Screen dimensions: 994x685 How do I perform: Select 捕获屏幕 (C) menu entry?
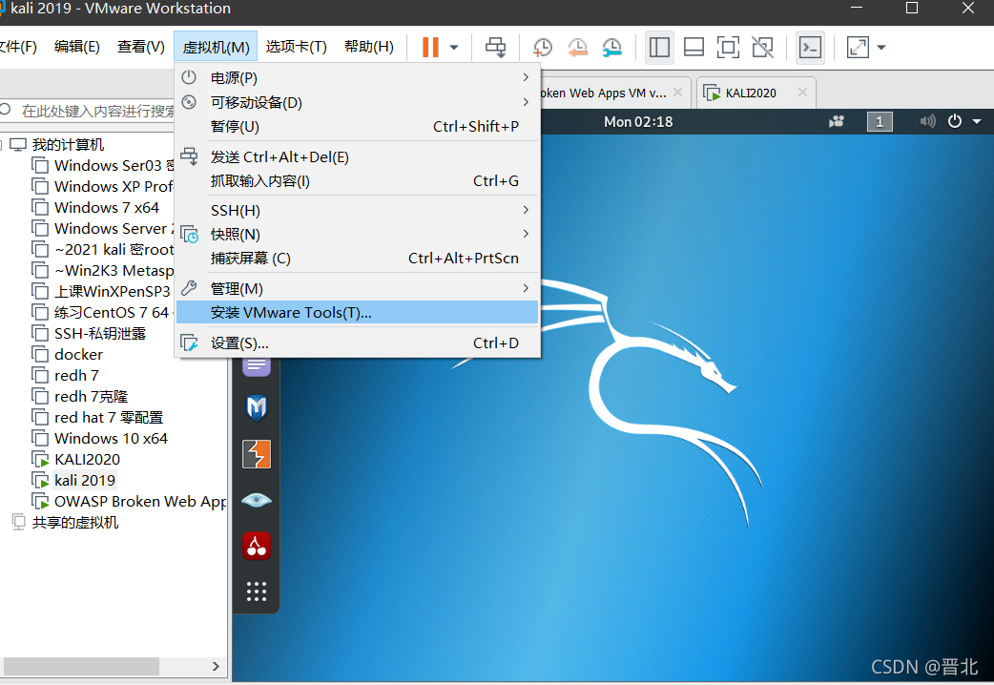point(358,259)
